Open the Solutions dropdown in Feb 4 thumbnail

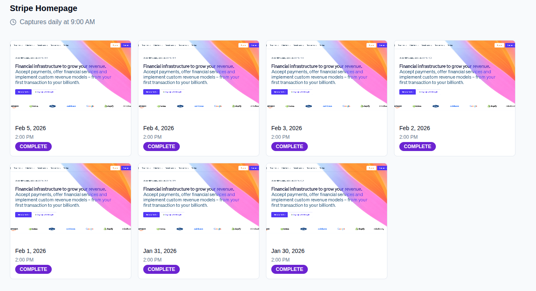[x=158, y=45]
